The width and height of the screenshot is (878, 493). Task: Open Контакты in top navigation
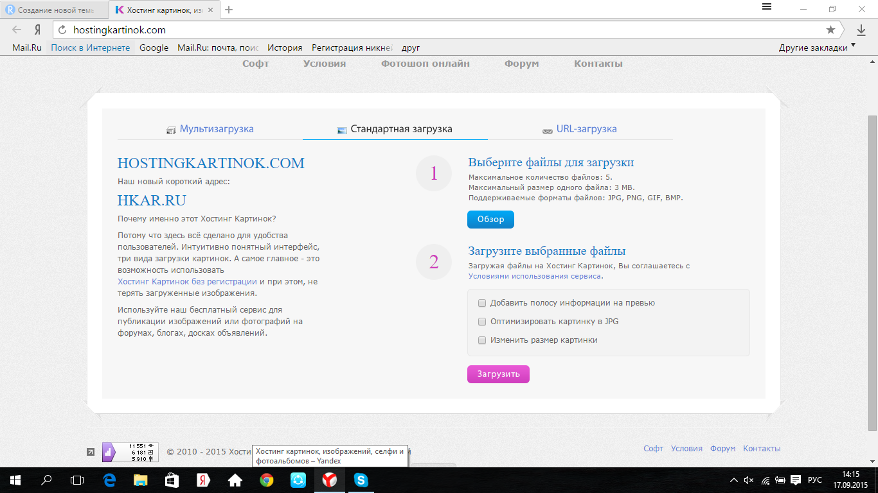598,64
